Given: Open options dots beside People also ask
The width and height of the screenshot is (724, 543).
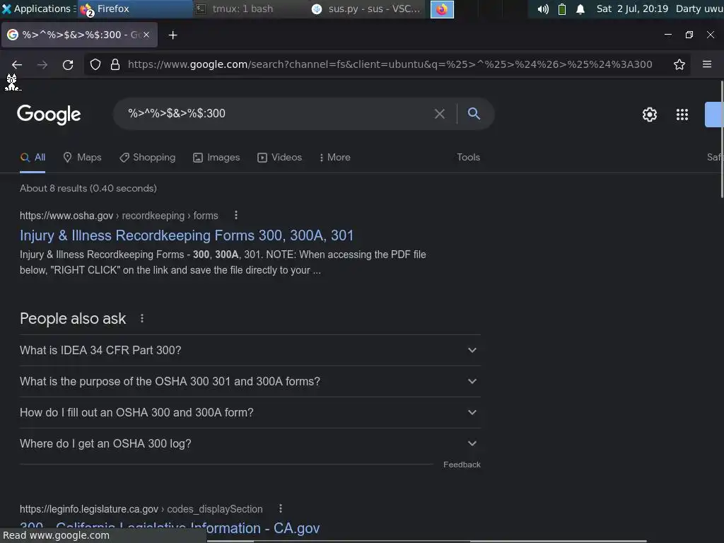Looking at the screenshot, I should 141,318.
